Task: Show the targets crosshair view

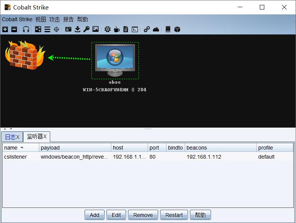Action: pyautogui.click(x=56, y=29)
